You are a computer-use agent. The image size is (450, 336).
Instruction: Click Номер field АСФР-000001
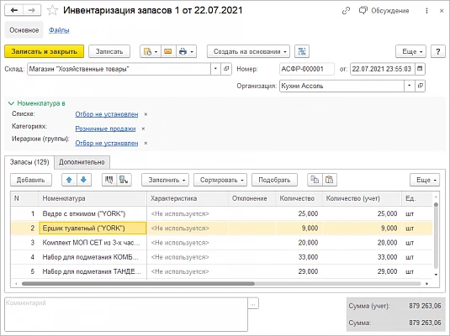coord(307,69)
